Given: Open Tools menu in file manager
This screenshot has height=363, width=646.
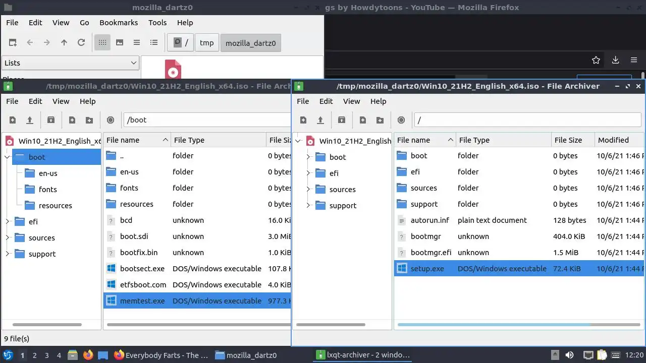Looking at the screenshot, I should pos(157,23).
